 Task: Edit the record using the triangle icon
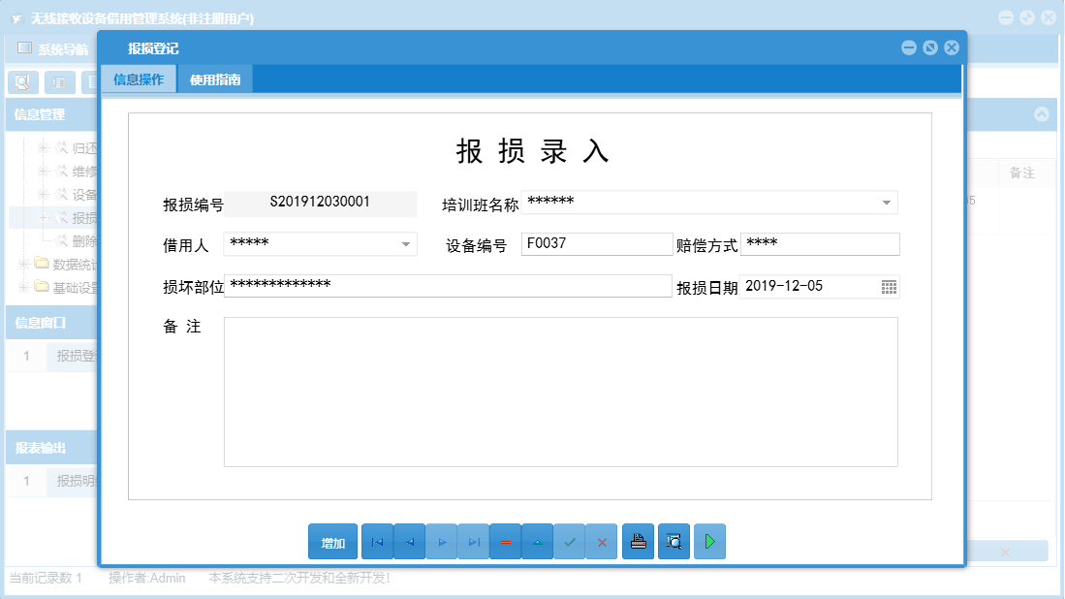[537, 541]
